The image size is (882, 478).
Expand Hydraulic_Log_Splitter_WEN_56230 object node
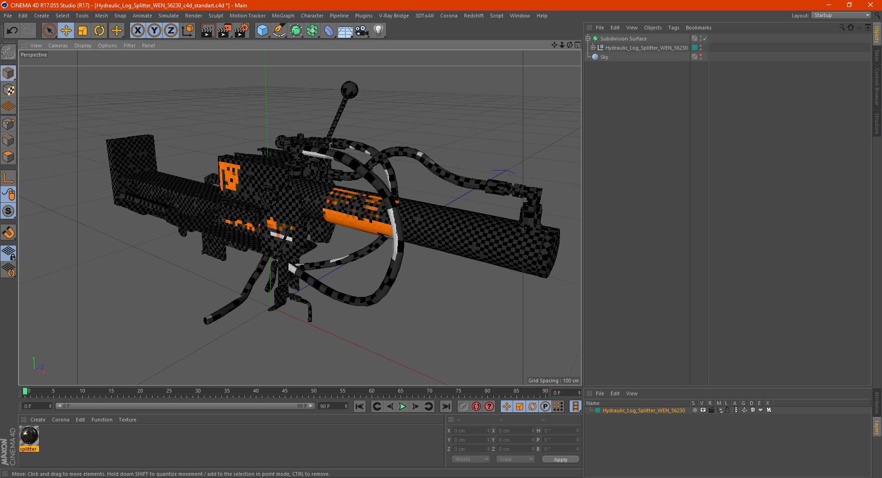point(593,48)
